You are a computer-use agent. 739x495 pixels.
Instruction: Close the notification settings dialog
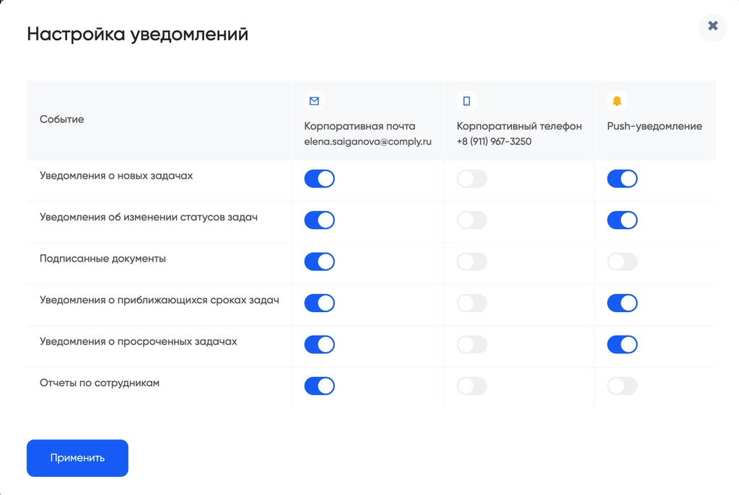coord(713,27)
